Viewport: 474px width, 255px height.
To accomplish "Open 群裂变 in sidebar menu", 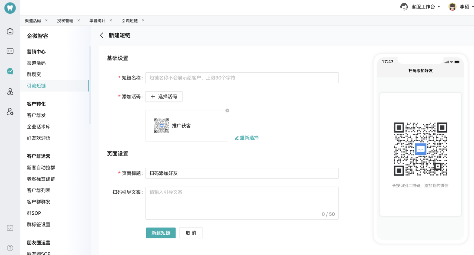I will [x=34, y=74].
